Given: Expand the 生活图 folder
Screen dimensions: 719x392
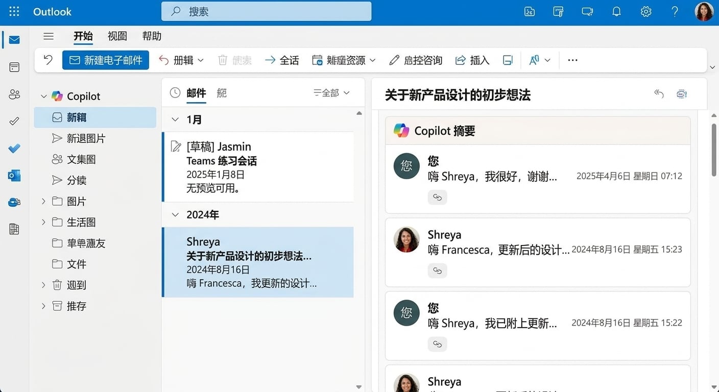Looking at the screenshot, I should (43, 222).
